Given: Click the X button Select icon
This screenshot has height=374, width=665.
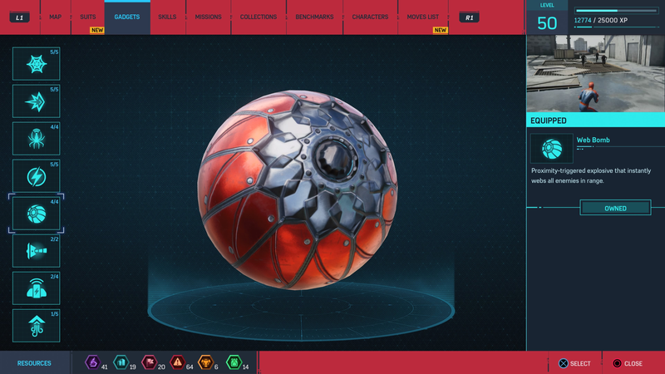Looking at the screenshot, I should (564, 363).
